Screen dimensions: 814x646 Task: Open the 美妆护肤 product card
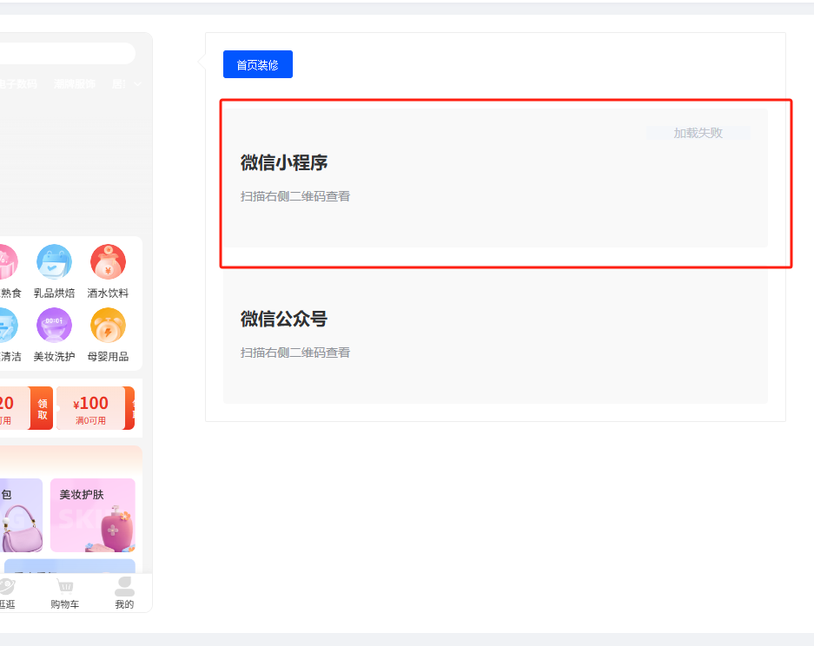[93, 515]
